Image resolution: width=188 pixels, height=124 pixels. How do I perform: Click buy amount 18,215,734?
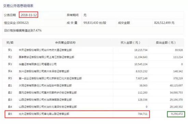pyautogui.click(x=141, y=50)
